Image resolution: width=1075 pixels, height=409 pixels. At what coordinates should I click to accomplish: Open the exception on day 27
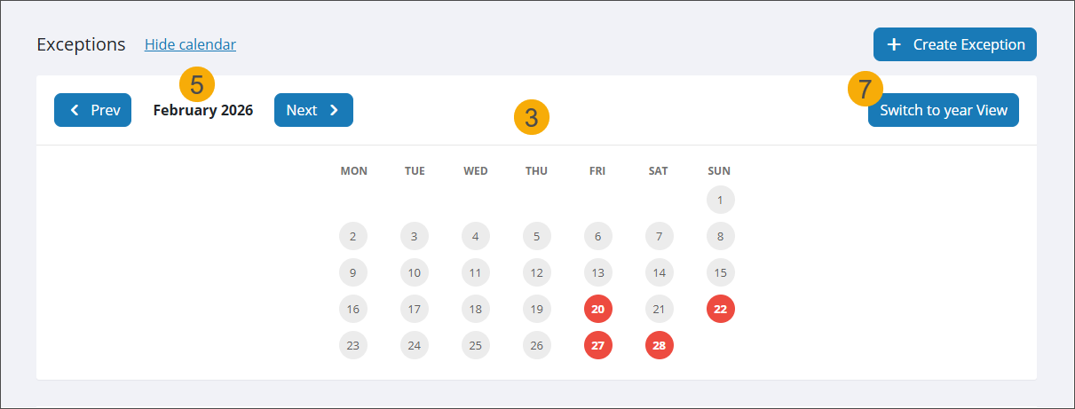598,345
